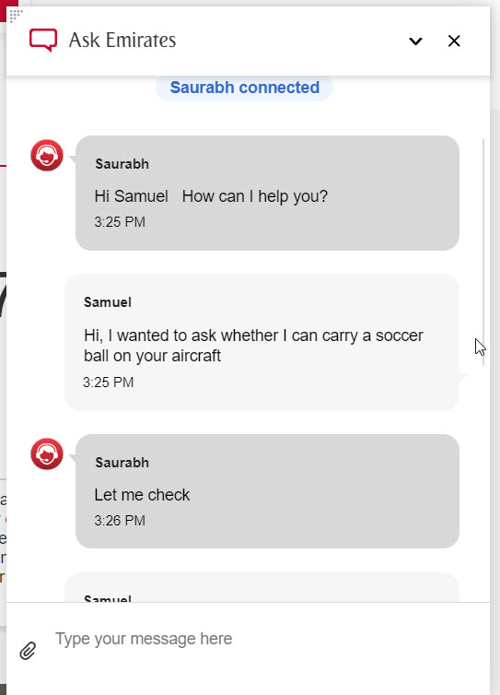The width and height of the screenshot is (500, 695).
Task: Select the Let me check message bubble
Action: (267, 491)
